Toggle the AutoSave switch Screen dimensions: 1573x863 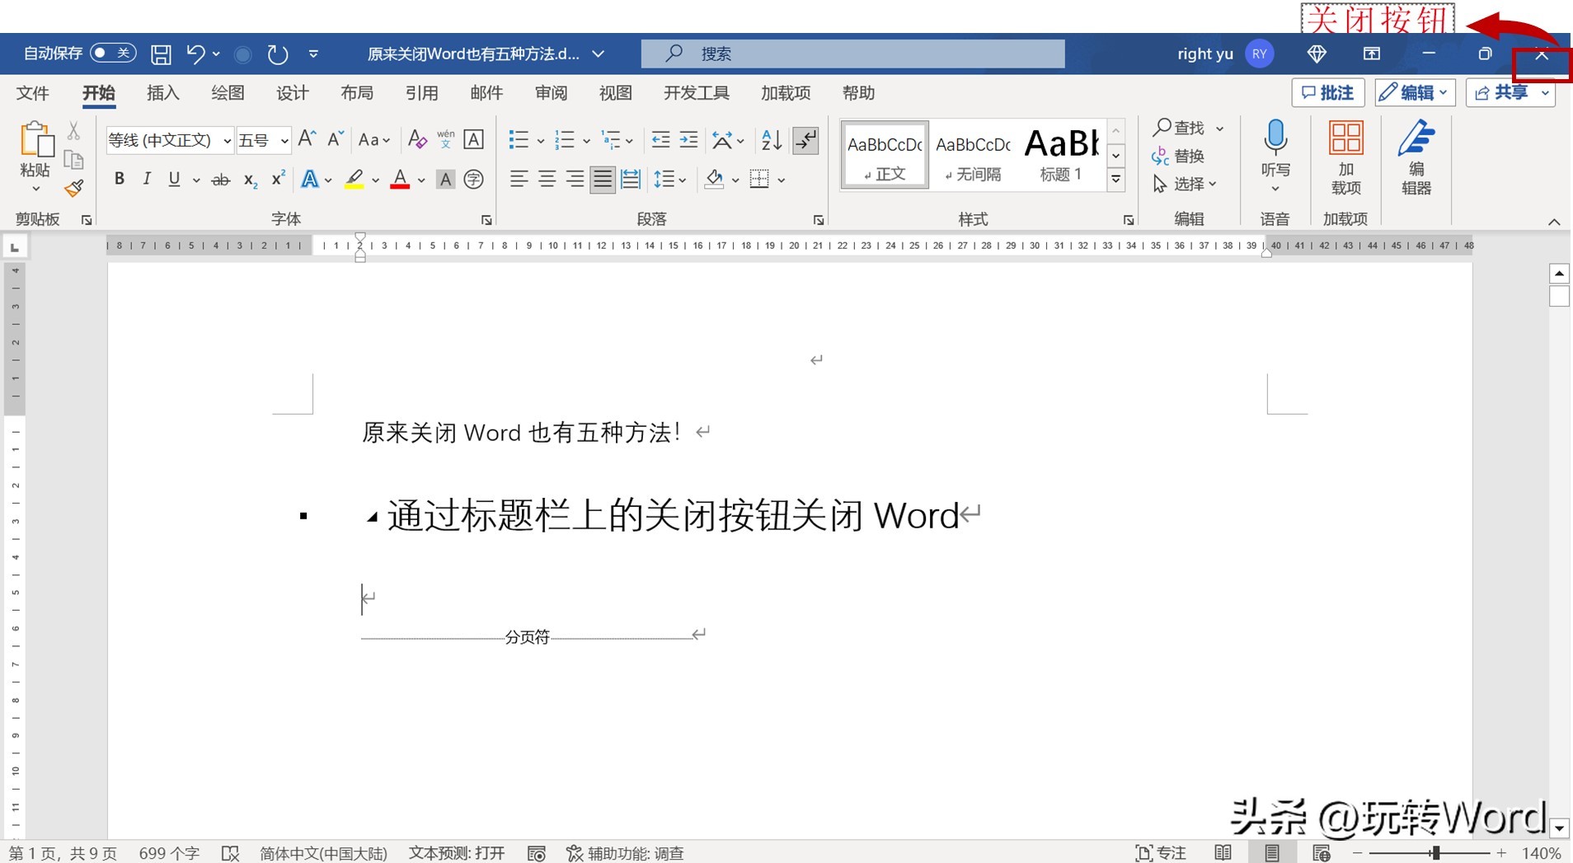click(113, 54)
